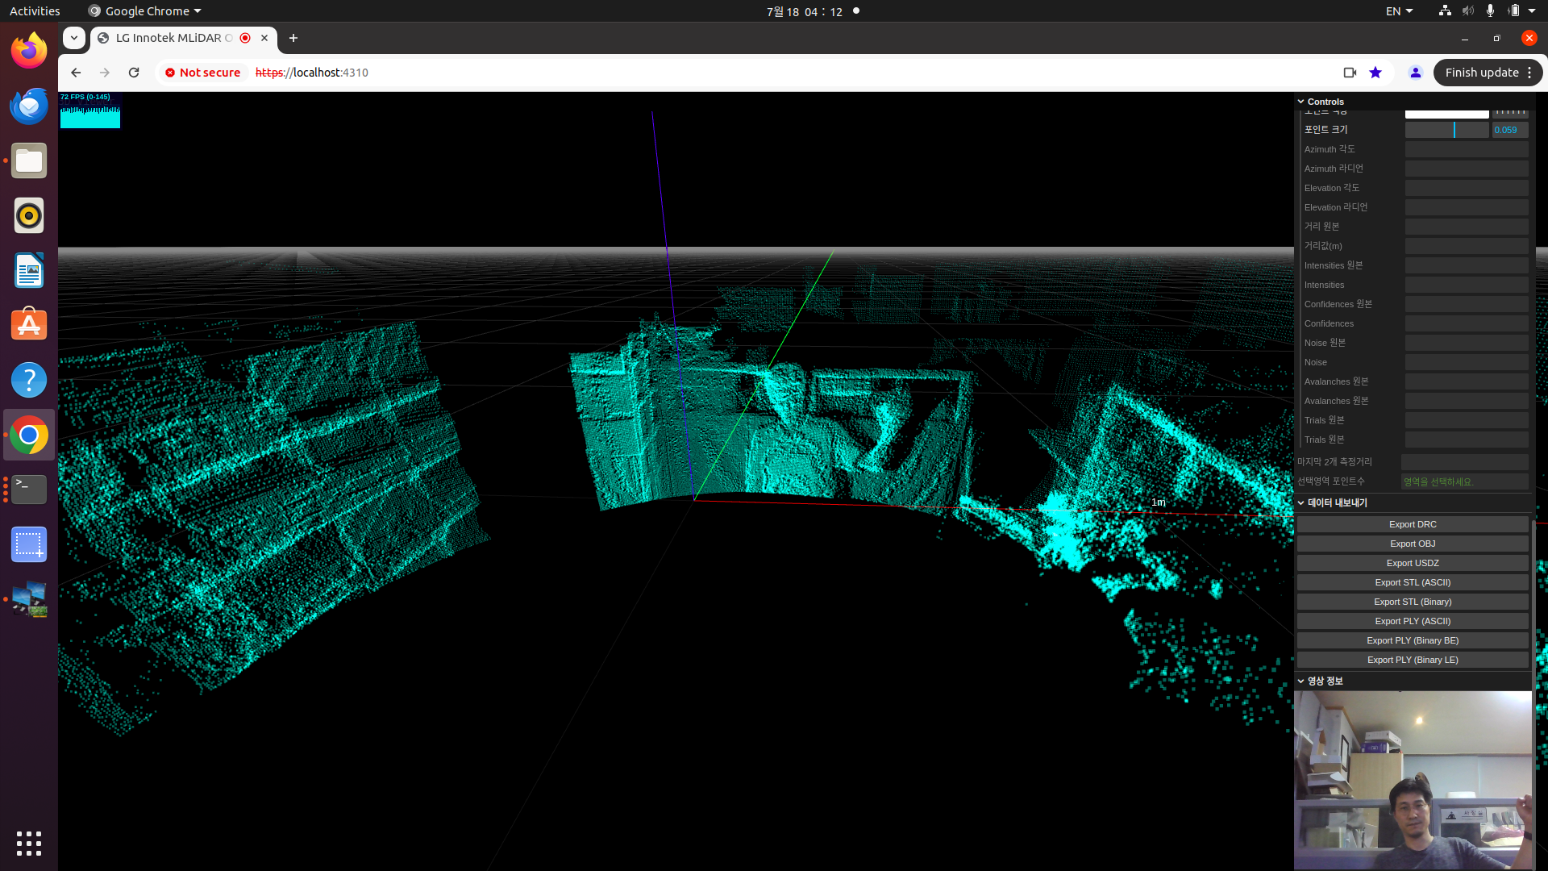The height and width of the screenshot is (871, 1548).
Task: Click the Export OBJ button
Action: pyautogui.click(x=1412, y=543)
